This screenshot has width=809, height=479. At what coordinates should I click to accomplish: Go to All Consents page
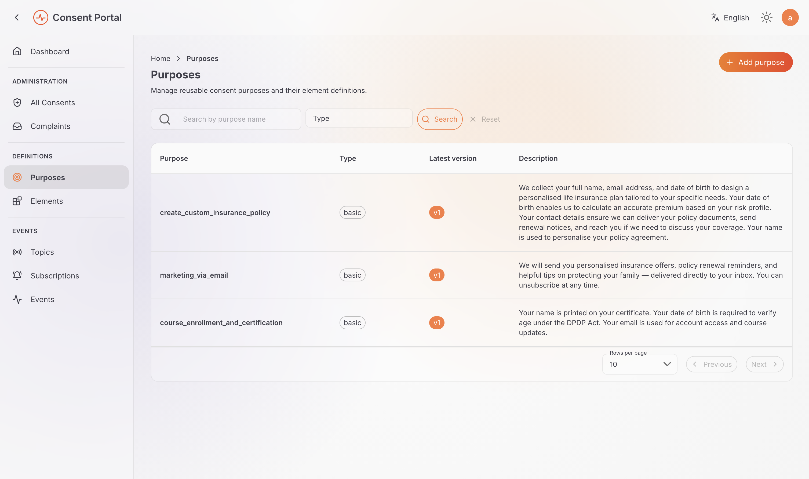[66, 102]
